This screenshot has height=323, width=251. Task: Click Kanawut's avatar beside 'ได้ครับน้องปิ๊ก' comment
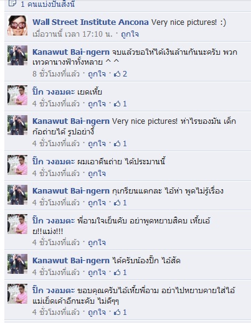[17, 264]
